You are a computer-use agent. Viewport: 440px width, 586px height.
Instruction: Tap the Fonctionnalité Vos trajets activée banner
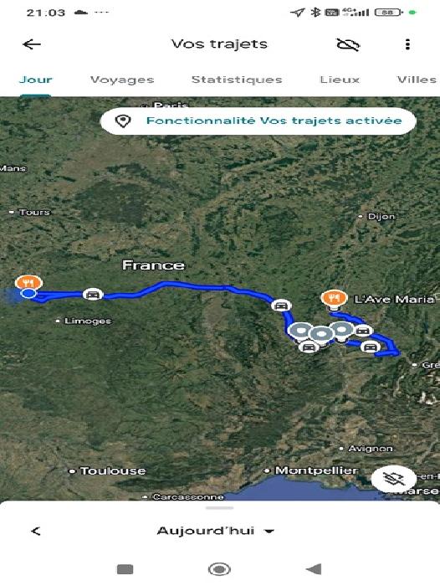(x=258, y=121)
